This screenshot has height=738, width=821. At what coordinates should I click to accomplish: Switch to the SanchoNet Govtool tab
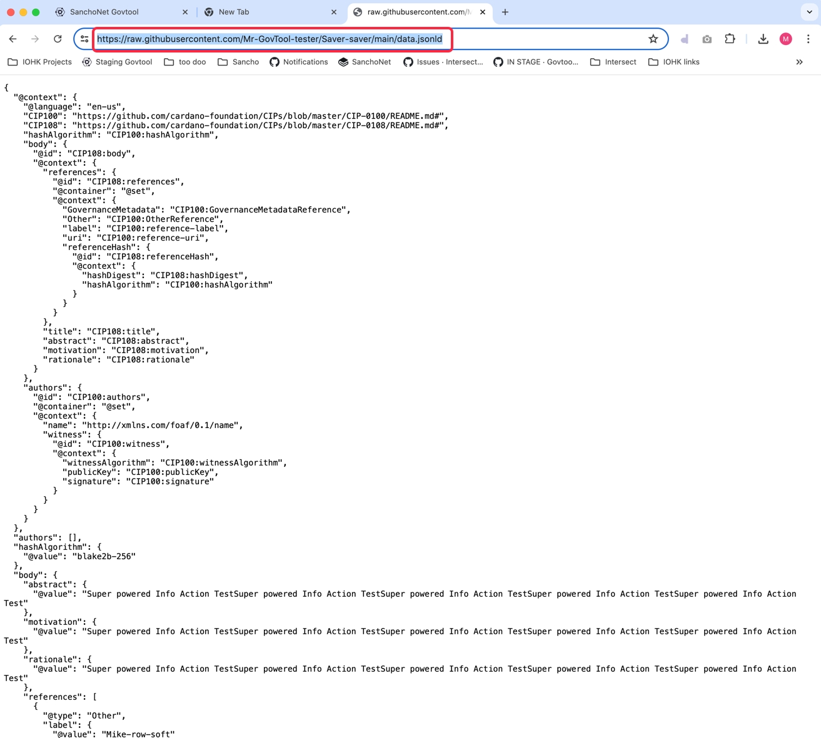tap(104, 12)
